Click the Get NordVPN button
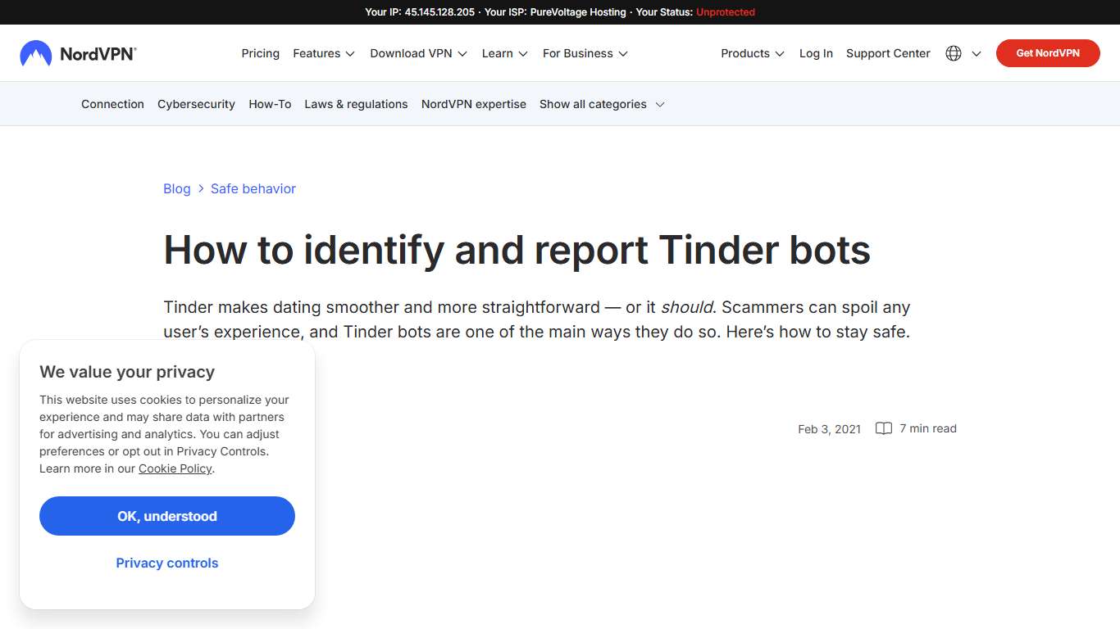The height and width of the screenshot is (629, 1120). pos(1047,52)
